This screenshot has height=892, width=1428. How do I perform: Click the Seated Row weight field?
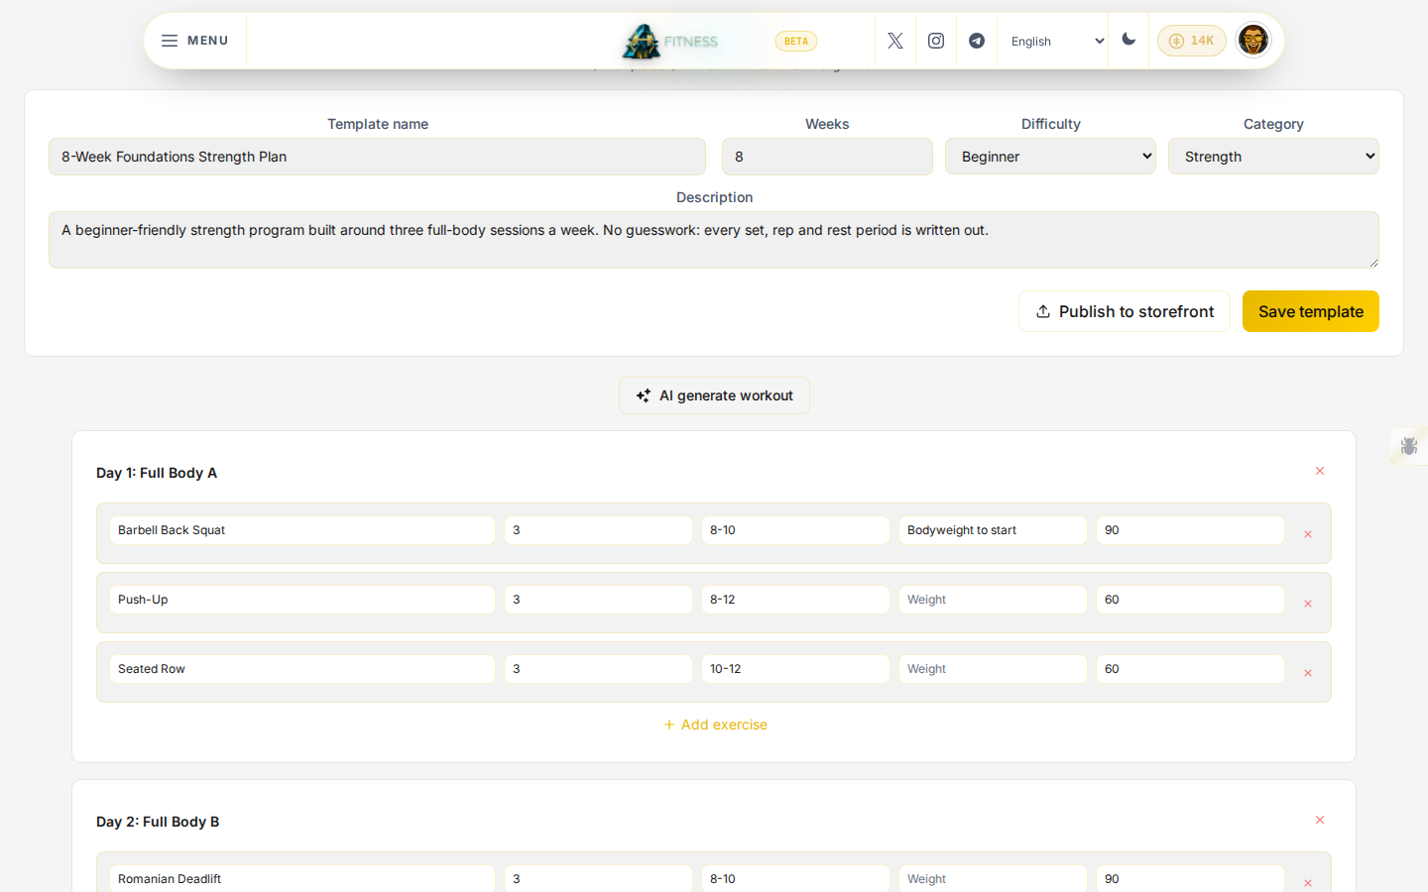(x=993, y=669)
